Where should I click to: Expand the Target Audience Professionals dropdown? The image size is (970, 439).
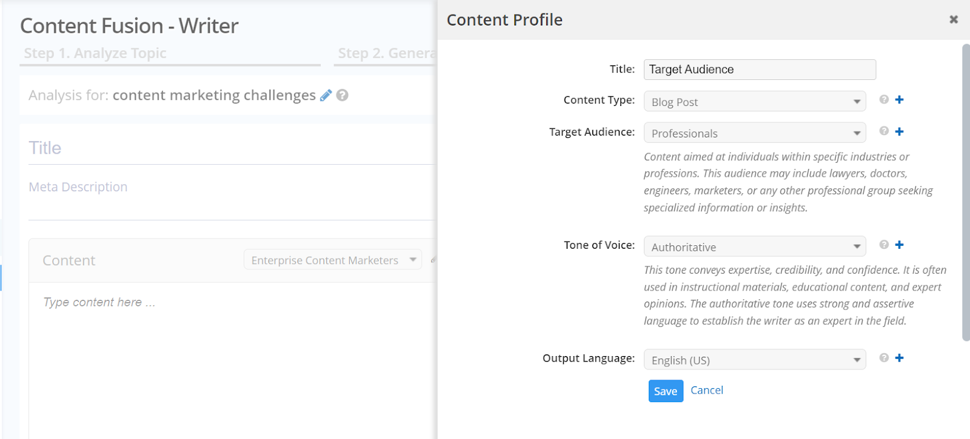pos(755,133)
